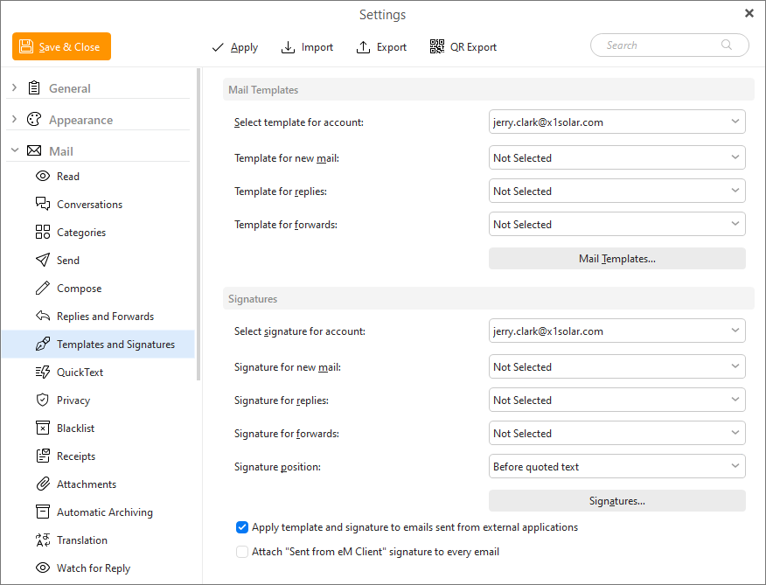Open Translation settings icon
This screenshot has width=766, height=585.
coord(42,540)
